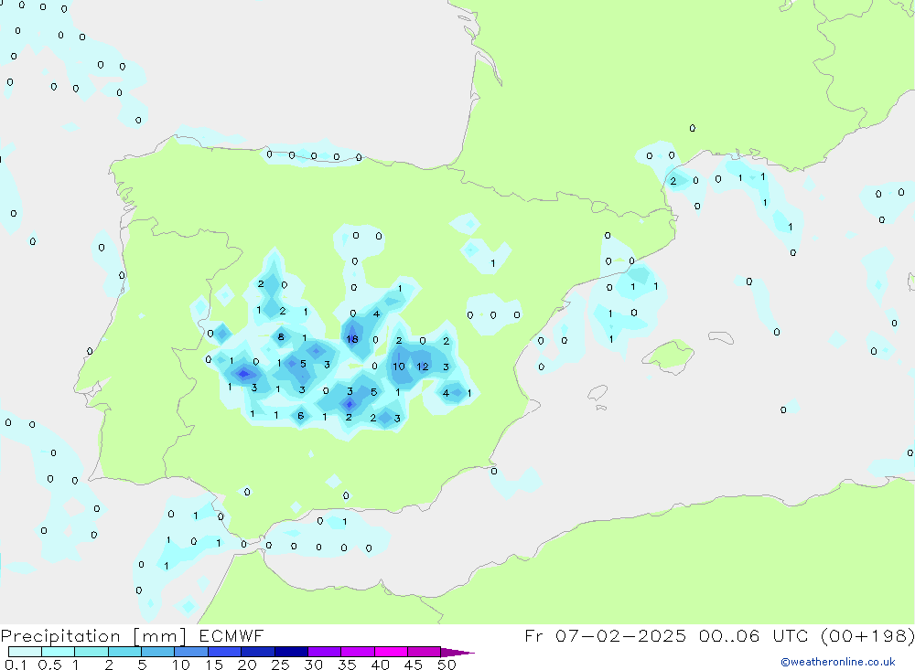Viewport: 915px width, 670px height.
Task: Click the '18' precipitation value on map
Action: (x=352, y=339)
